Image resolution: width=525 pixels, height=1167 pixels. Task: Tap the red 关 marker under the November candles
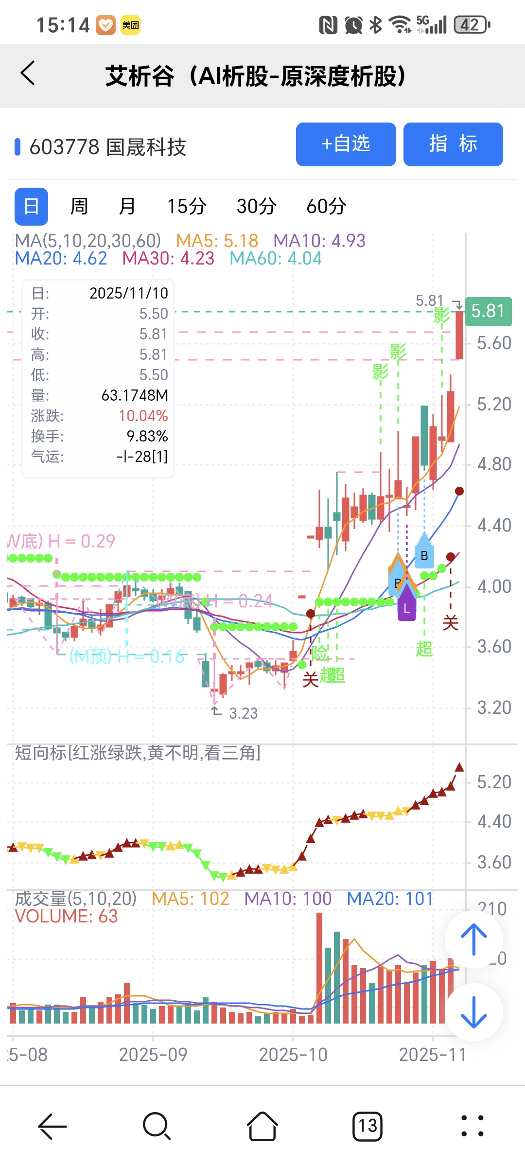[x=451, y=622]
